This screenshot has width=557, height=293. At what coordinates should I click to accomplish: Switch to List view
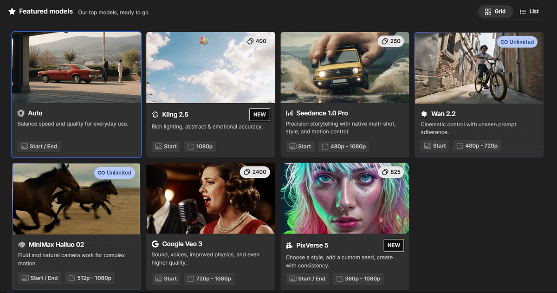point(529,12)
